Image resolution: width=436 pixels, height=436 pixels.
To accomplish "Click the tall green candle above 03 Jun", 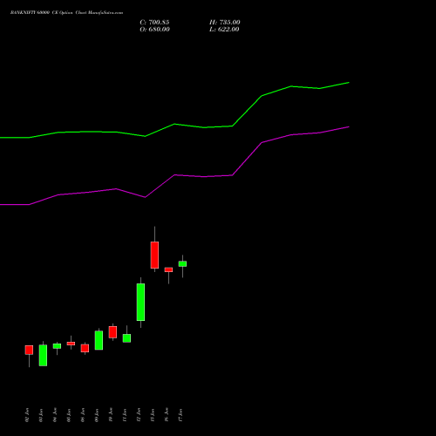I will tap(43, 355).
